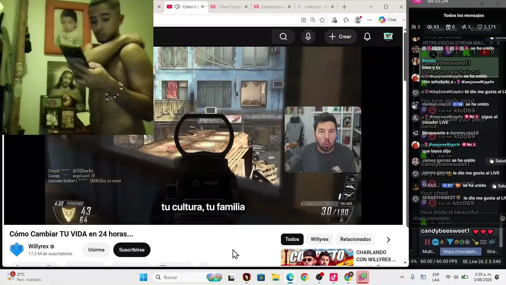506x285 pixels.
Task: Click the Unirme button
Action: click(x=96, y=250)
